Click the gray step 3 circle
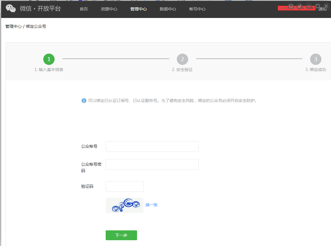 (316, 59)
